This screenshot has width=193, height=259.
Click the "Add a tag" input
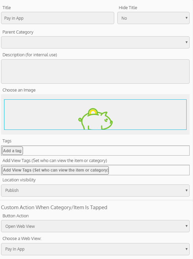13,151
